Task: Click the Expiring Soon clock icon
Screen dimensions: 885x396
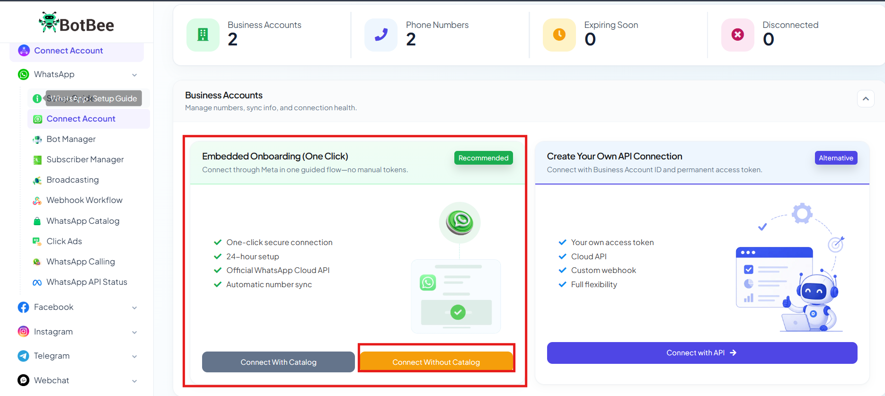Action: pyautogui.click(x=559, y=35)
